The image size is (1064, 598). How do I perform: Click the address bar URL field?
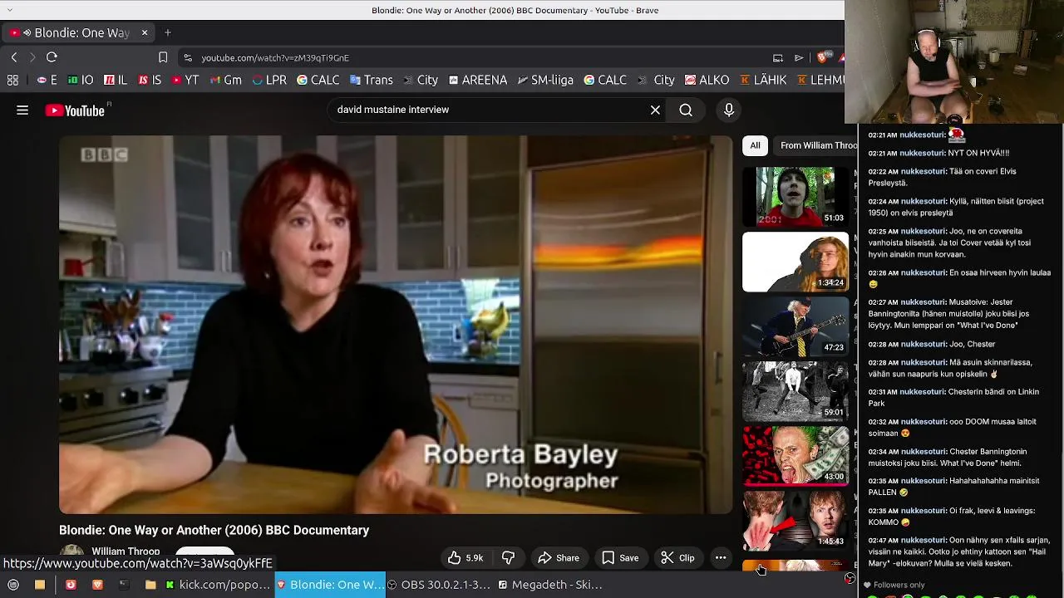point(474,58)
